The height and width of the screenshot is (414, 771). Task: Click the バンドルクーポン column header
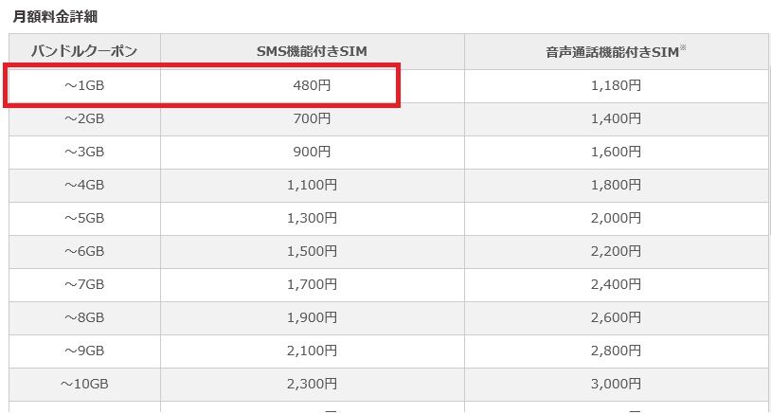tap(84, 51)
